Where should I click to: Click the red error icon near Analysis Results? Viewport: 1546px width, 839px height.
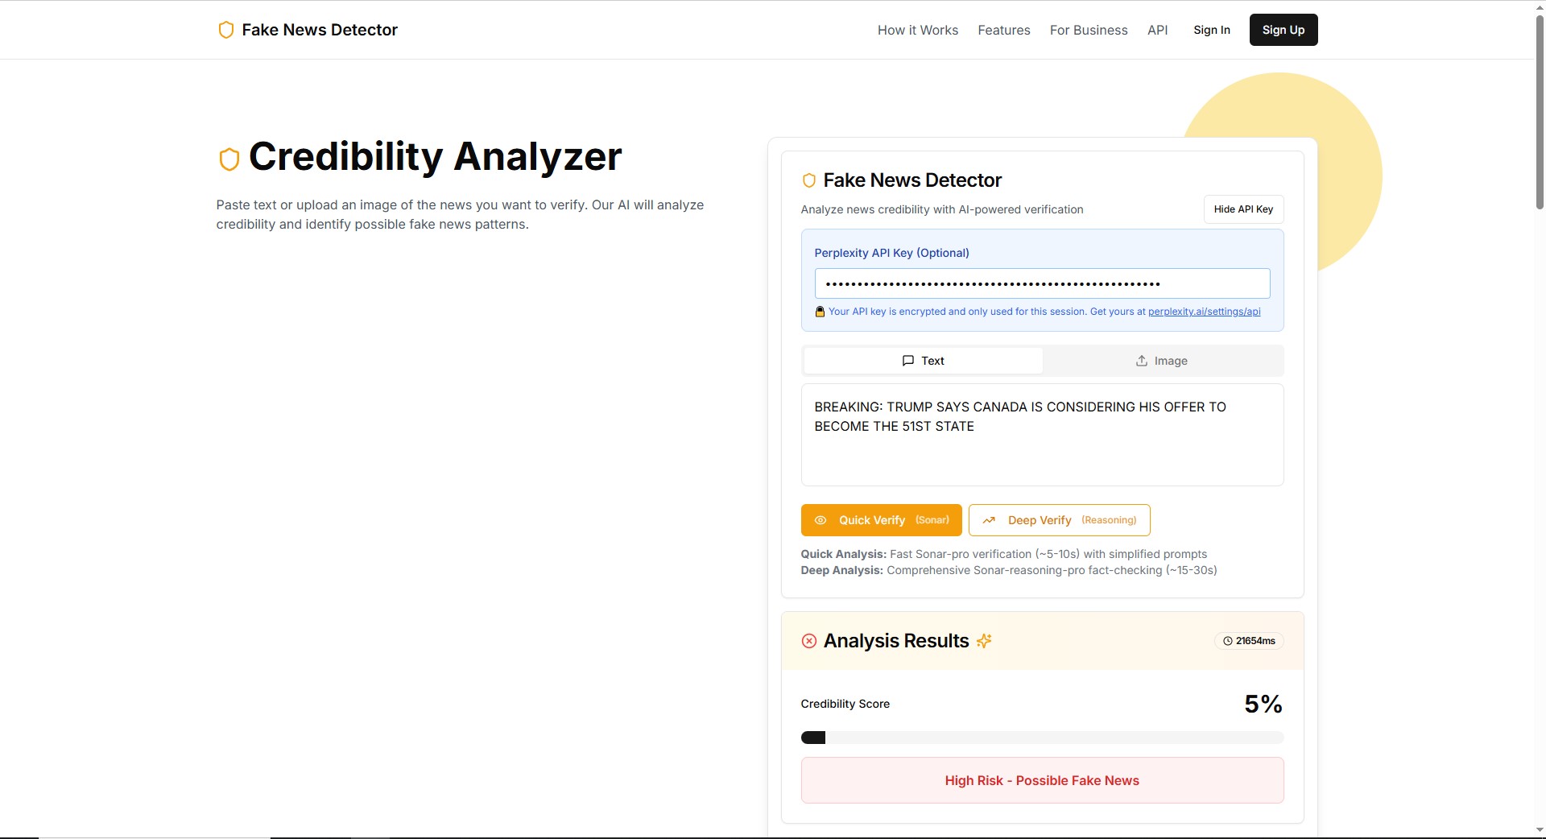(808, 641)
